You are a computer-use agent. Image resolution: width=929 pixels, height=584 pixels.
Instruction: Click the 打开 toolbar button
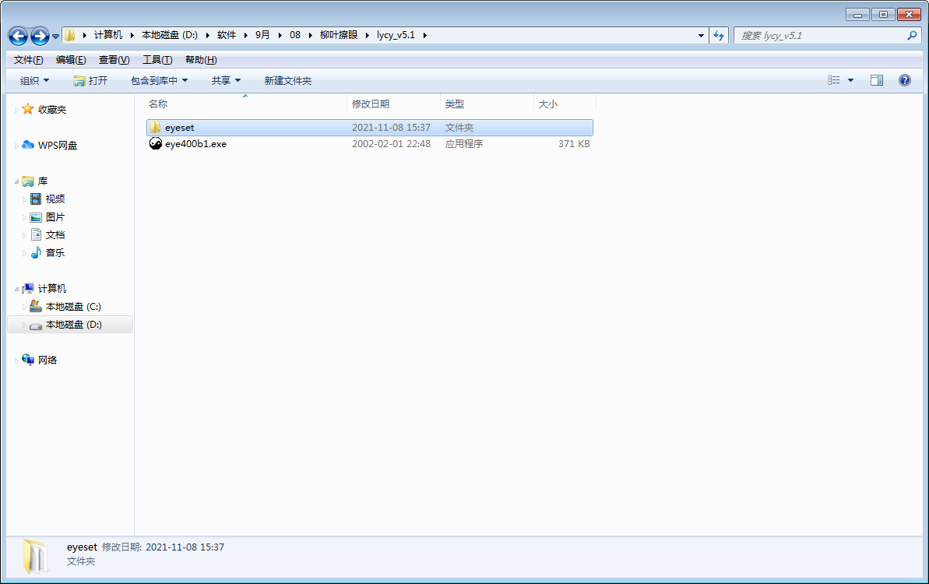pyautogui.click(x=90, y=80)
